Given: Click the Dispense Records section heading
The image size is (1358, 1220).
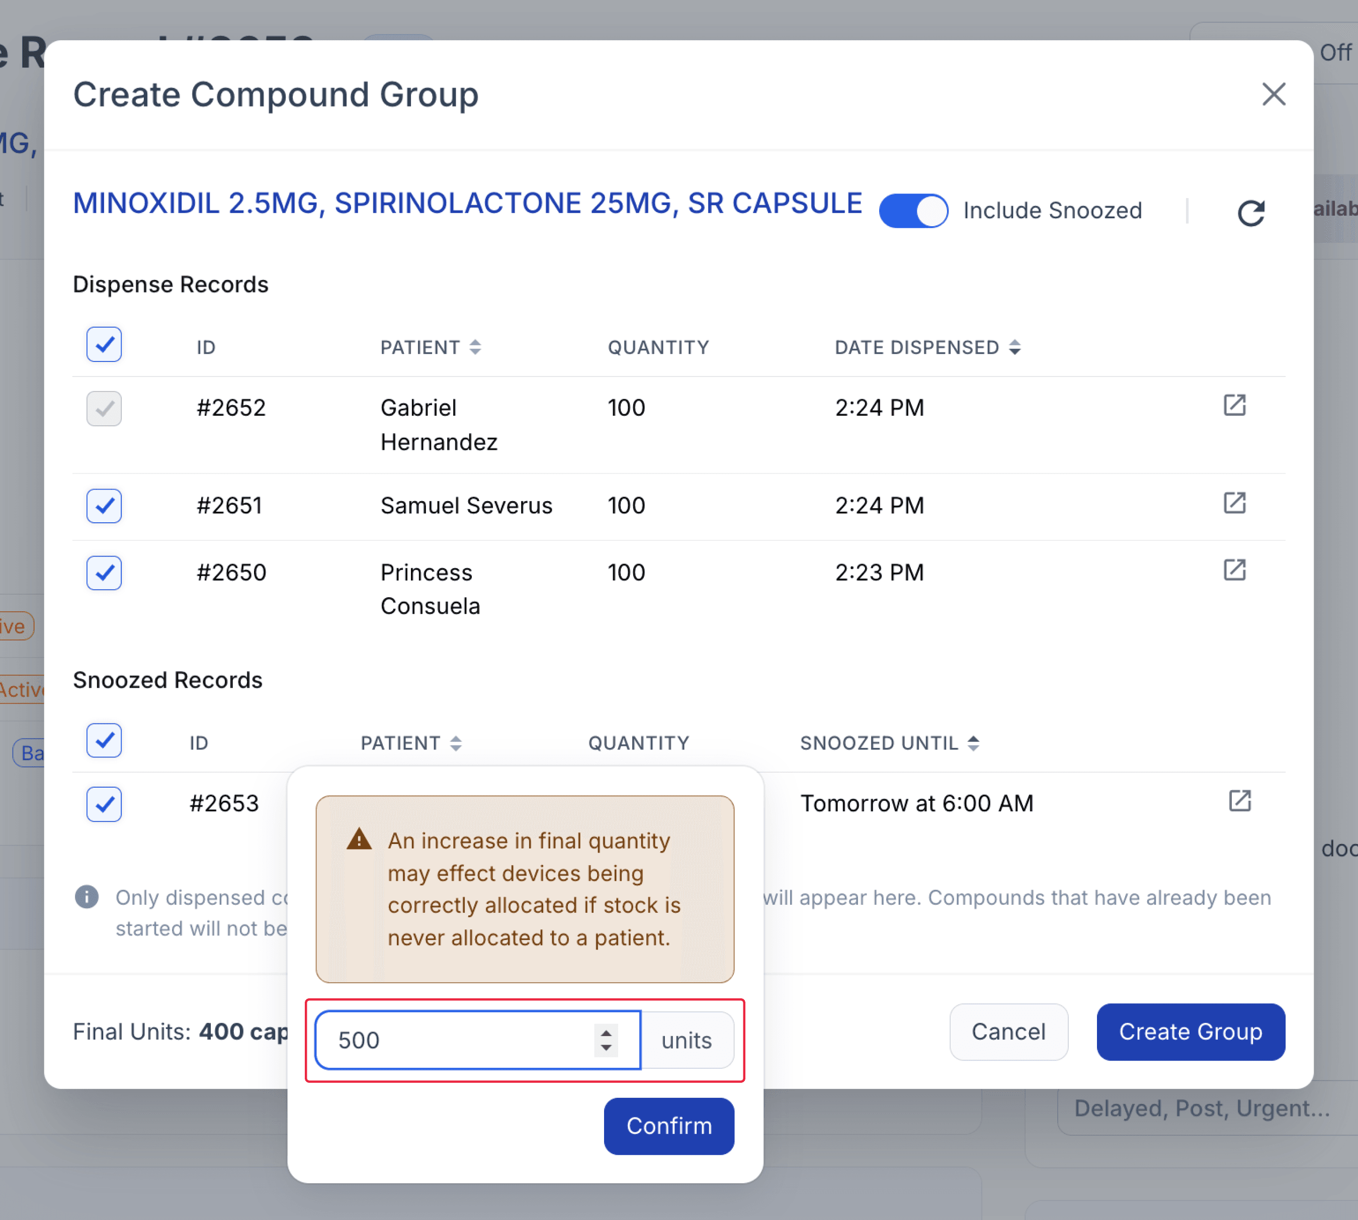Looking at the screenshot, I should (x=171, y=284).
